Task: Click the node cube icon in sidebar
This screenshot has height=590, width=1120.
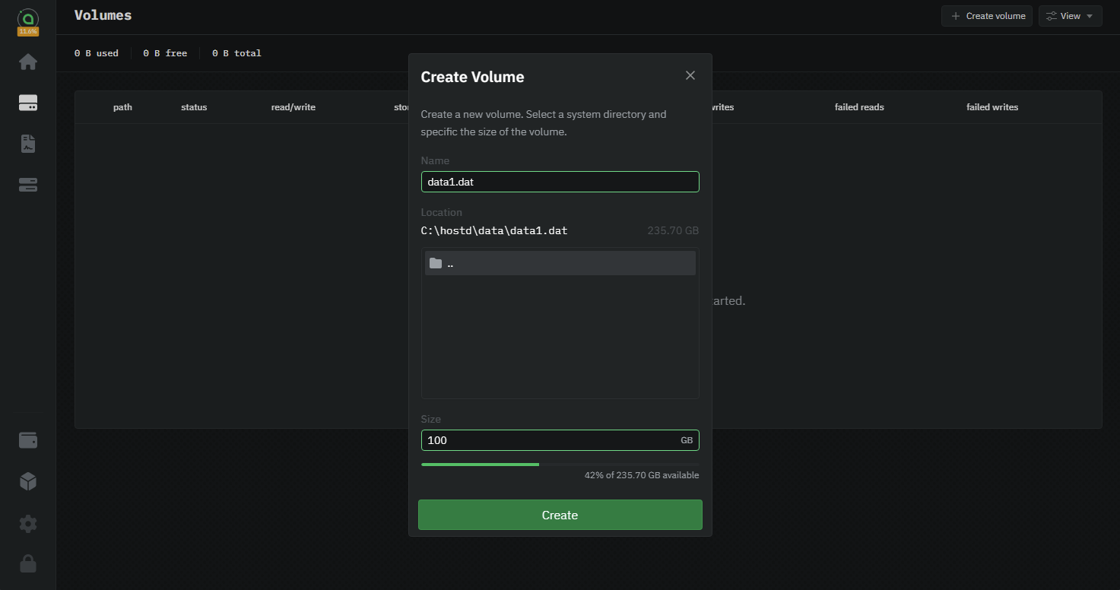Action: (28, 481)
